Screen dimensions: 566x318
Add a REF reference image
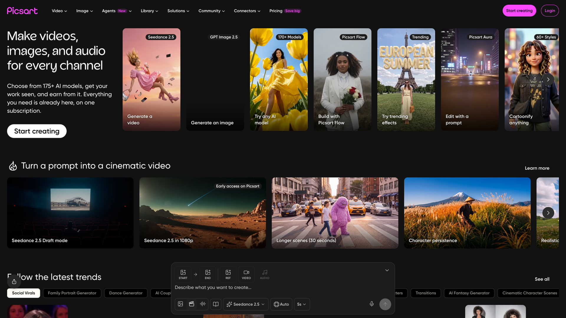pos(228,274)
